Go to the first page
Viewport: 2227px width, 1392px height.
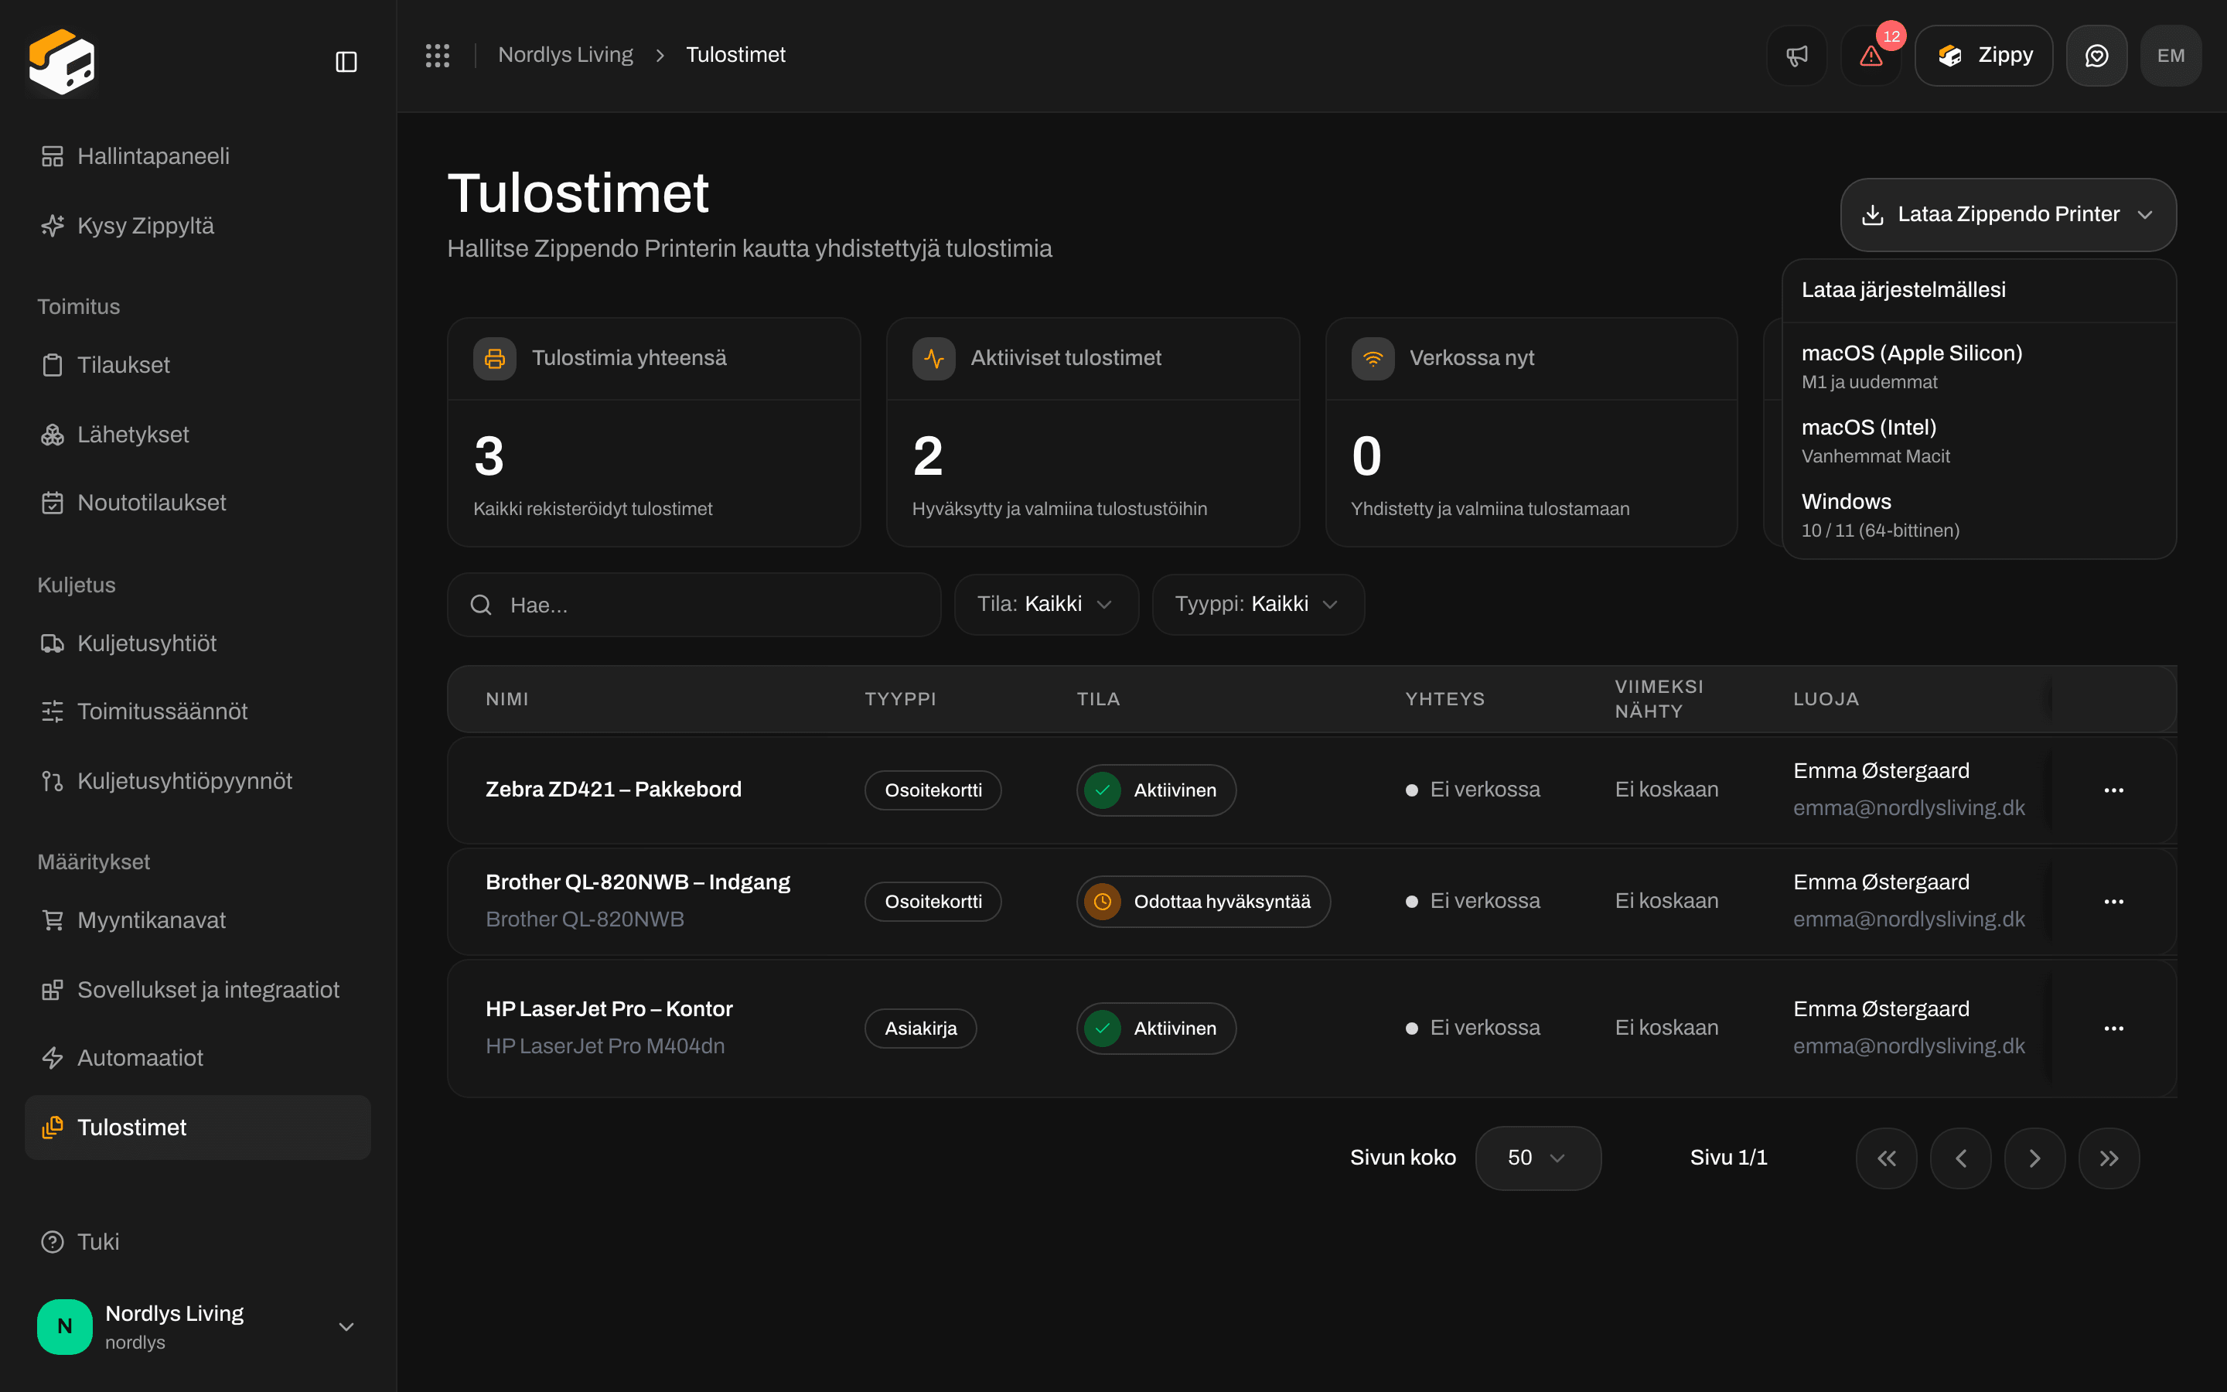[1887, 1158]
